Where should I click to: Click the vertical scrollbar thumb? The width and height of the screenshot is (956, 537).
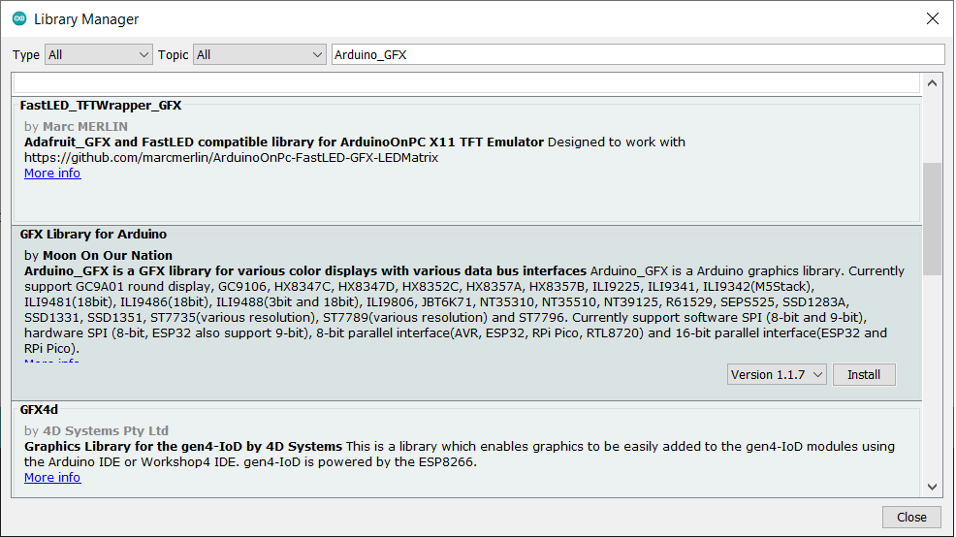point(932,218)
